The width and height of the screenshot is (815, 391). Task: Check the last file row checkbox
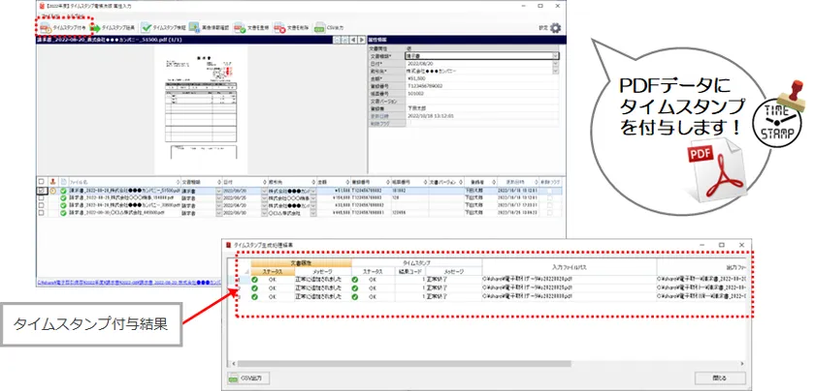(x=41, y=212)
